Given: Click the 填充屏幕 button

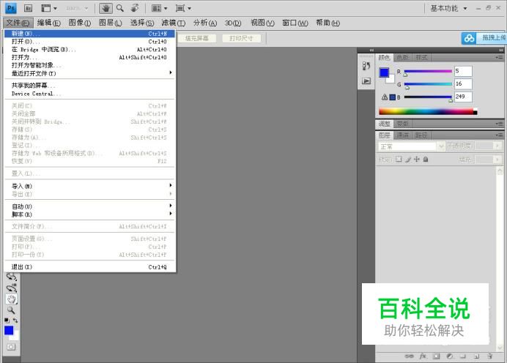Looking at the screenshot, I should coord(196,38).
